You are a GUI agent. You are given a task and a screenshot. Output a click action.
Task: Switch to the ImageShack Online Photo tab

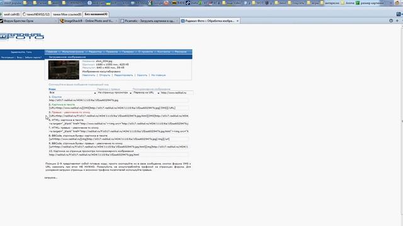click(88, 21)
